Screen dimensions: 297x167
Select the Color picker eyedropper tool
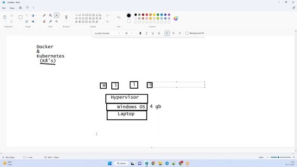coord(51,22)
